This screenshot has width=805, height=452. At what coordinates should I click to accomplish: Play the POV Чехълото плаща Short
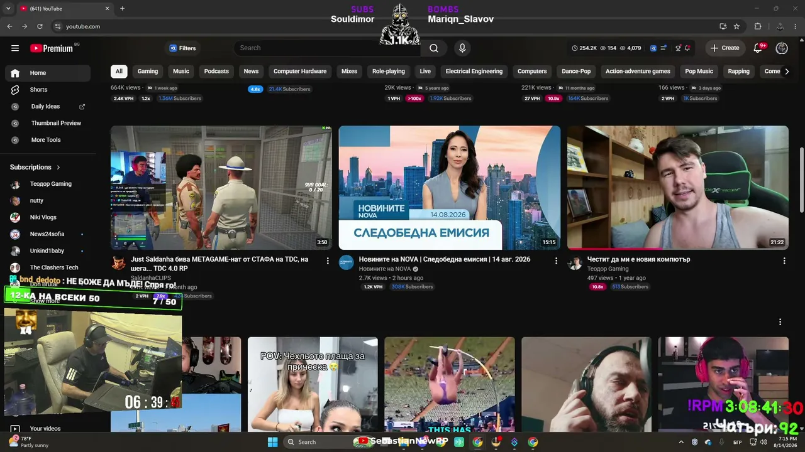point(313,385)
